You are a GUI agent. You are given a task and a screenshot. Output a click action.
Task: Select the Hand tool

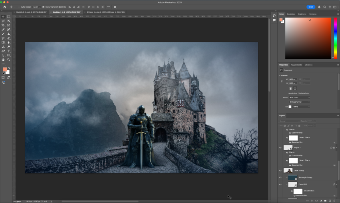(x=3, y=60)
